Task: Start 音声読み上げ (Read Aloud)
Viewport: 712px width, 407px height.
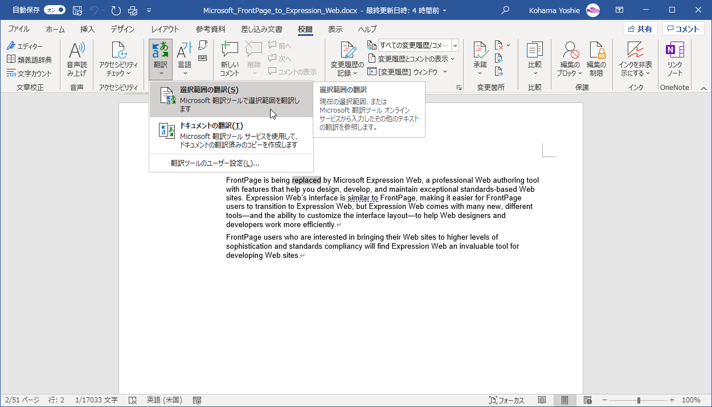Action: tap(77, 59)
